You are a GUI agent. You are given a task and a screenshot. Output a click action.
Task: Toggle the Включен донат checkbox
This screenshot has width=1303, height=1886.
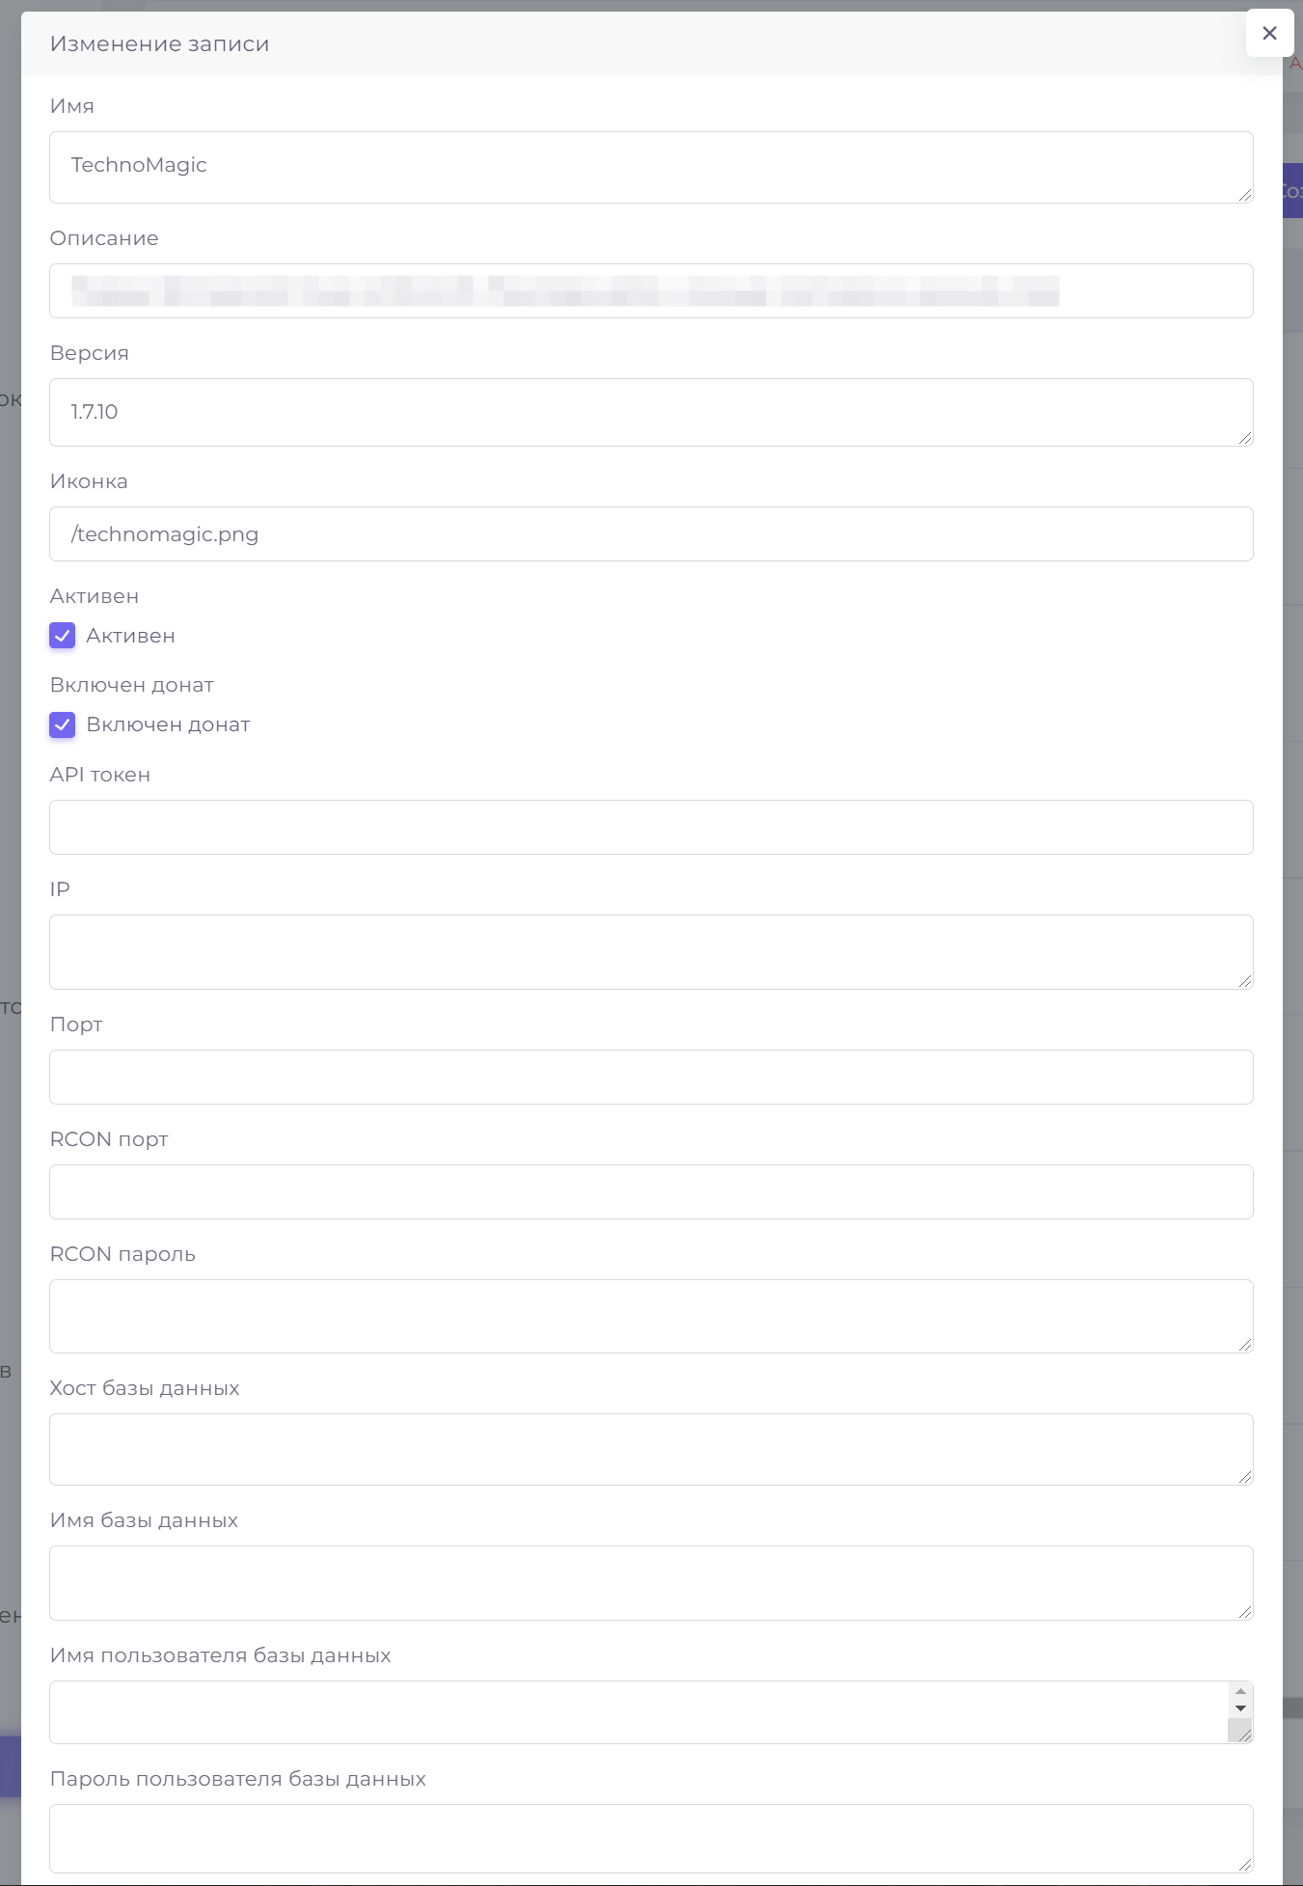(x=62, y=724)
